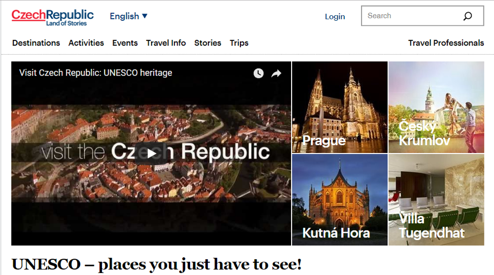Open the Prague destination tile
494x275 pixels.
[340, 107]
